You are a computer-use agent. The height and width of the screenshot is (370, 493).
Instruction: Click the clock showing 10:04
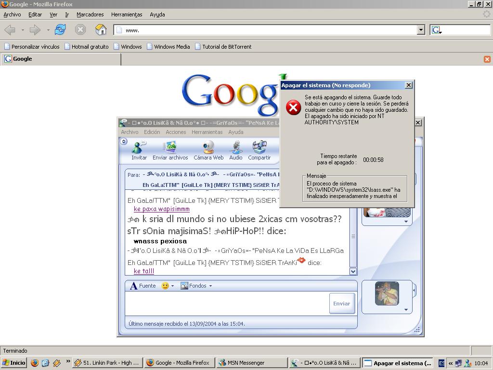pos(481,363)
